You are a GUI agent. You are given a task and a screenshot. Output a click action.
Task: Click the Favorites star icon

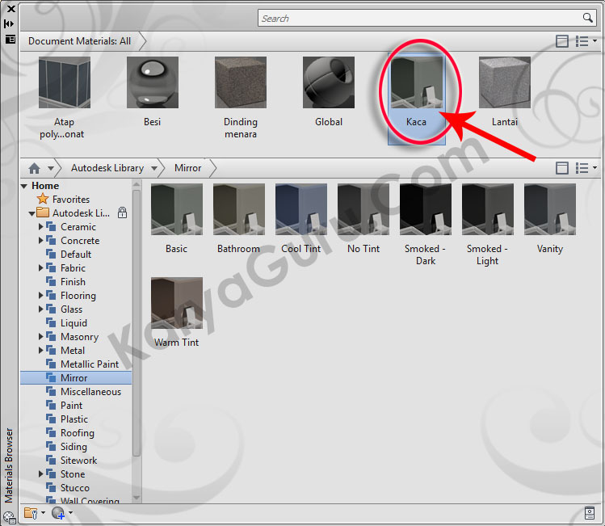point(43,199)
